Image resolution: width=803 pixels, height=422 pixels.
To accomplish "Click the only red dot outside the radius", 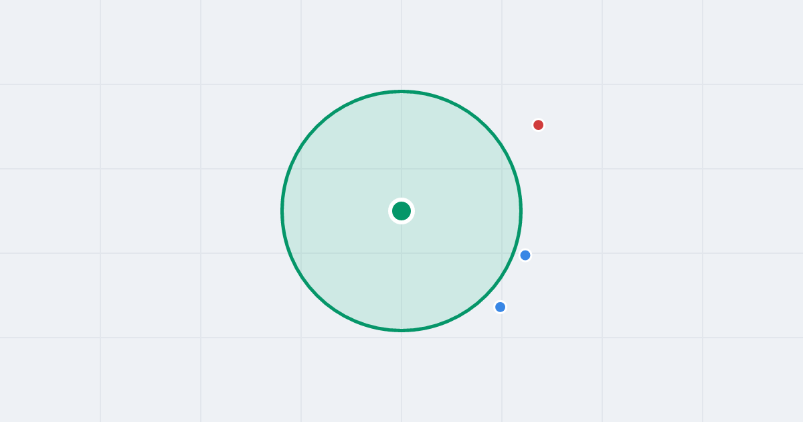I will 538,125.
